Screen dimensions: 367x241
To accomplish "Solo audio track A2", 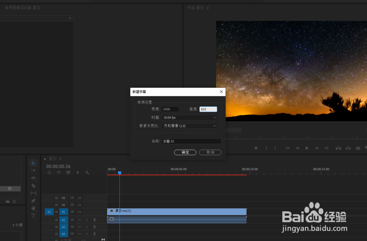I will pos(87,227).
